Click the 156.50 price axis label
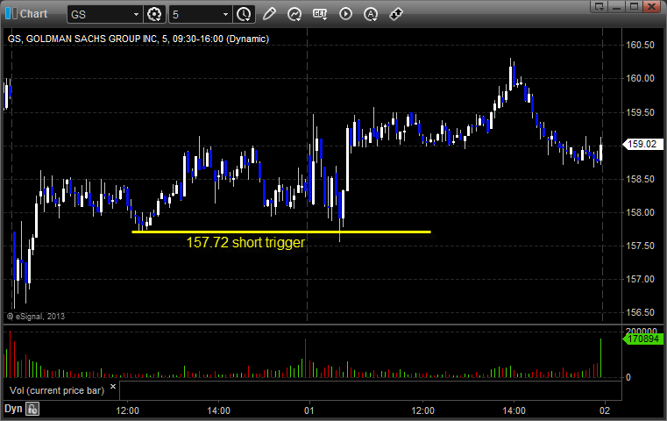Screen dimensions: 667x421 (640, 312)
